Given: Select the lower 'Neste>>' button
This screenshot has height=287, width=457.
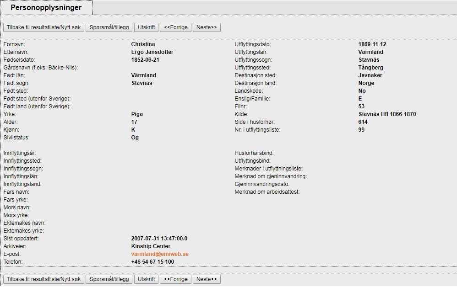Looking at the screenshot, I should click(207, 279).
